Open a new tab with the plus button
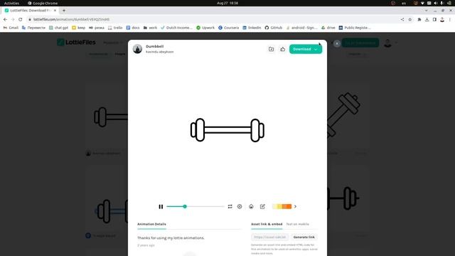Viewport: 455px width, 256px height. tap(64, 11)
